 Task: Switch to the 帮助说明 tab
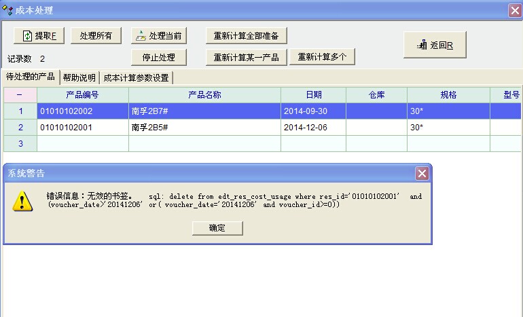79,77
